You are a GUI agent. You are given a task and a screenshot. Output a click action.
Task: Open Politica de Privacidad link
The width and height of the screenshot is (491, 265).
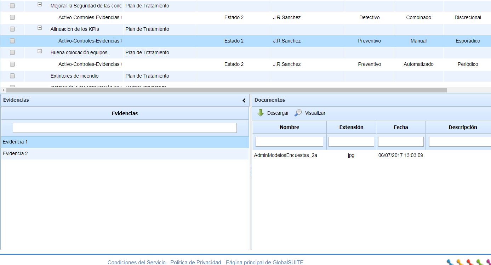(195, 263)
